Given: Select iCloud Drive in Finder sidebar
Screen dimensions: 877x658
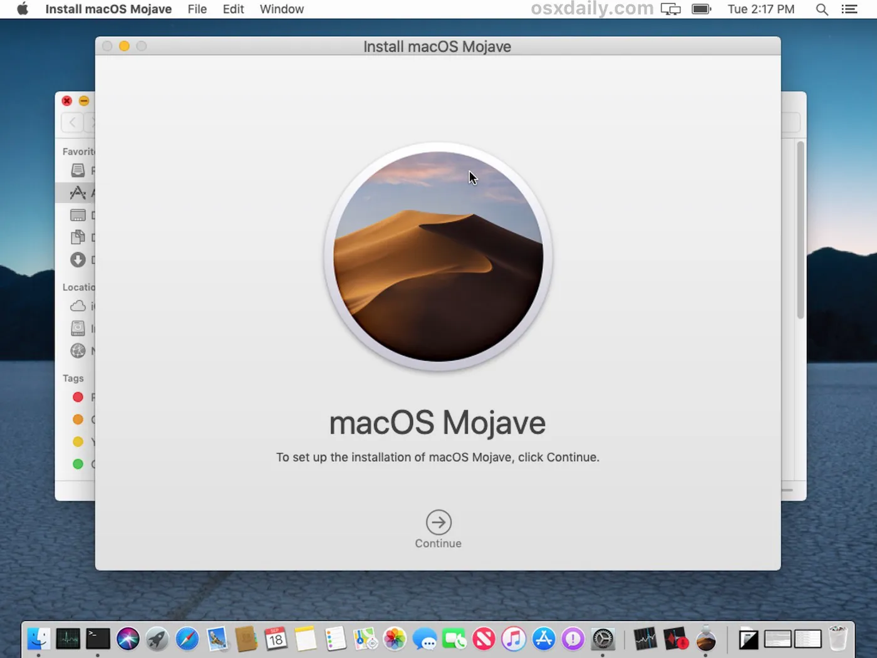Looking at the screenshot, I should pyautogui.click(x=78, y=306).
